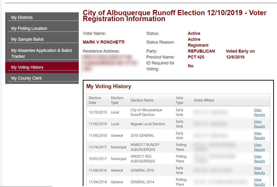View Results for 12/10/2019 runoff election

coord(259,112)
